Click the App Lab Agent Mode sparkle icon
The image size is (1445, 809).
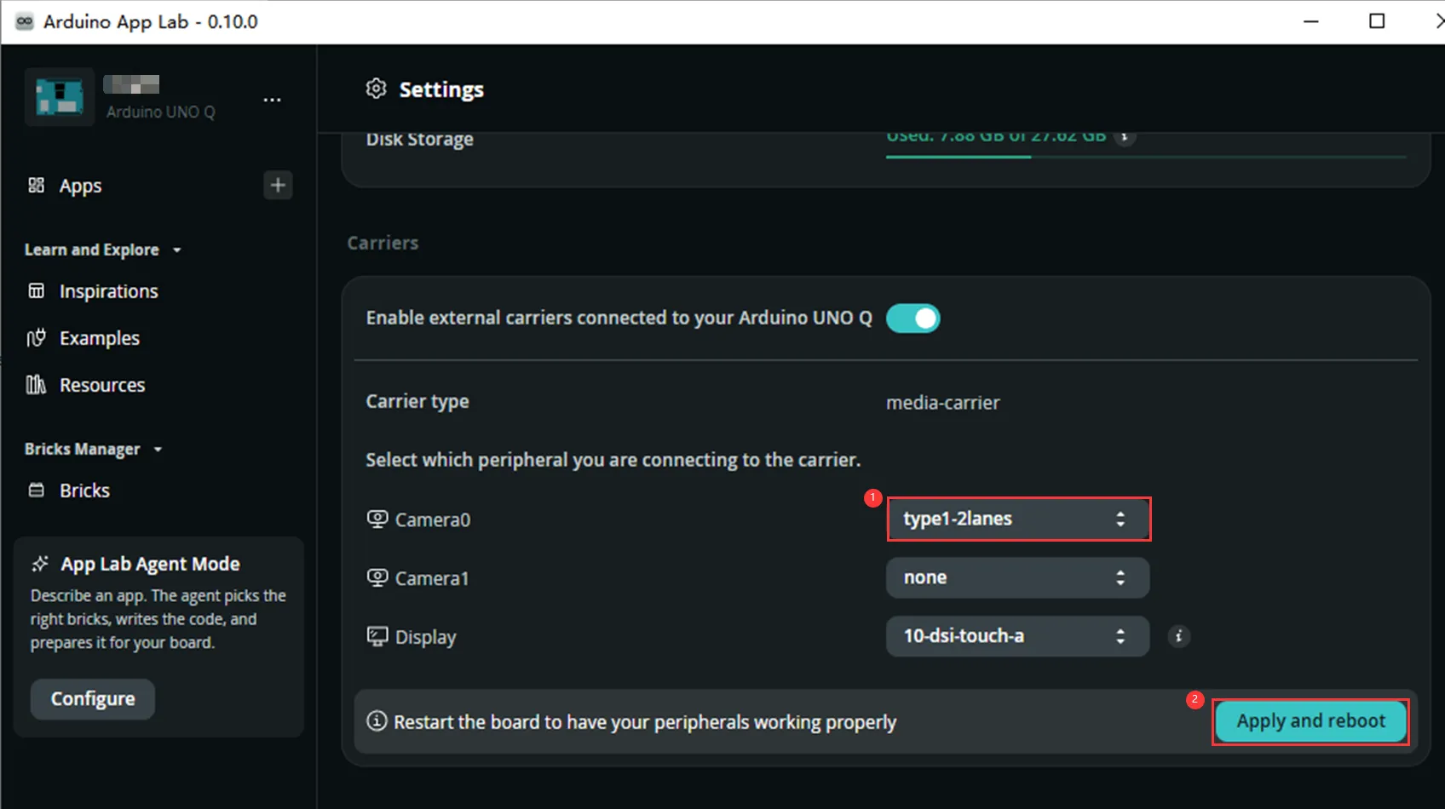point(40,564)
